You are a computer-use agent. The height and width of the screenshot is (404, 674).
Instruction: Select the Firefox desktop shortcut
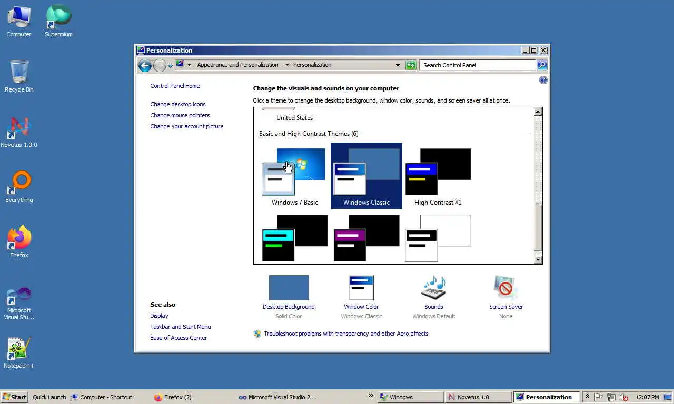[x=19, y=242]
